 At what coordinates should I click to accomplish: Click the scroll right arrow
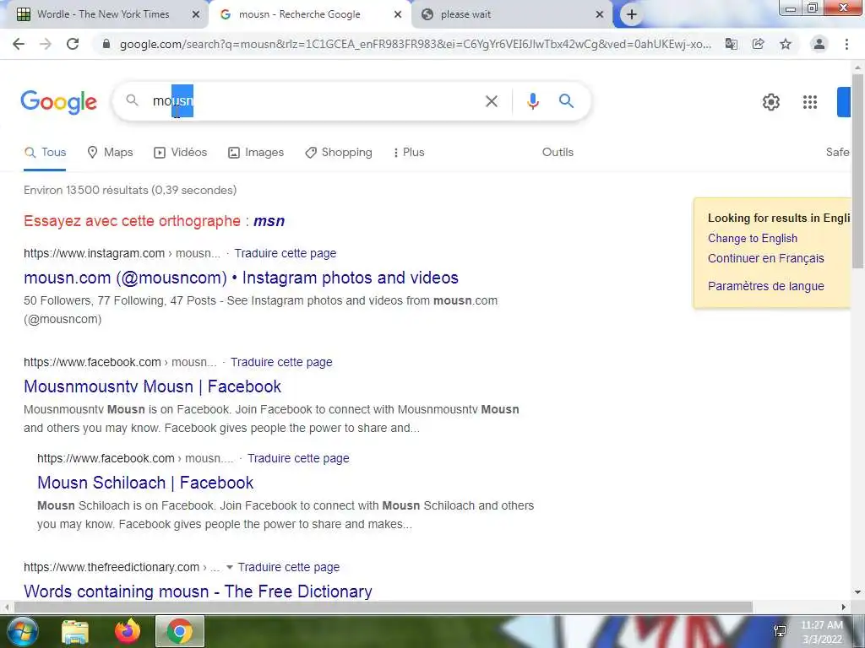coord(844,607)
